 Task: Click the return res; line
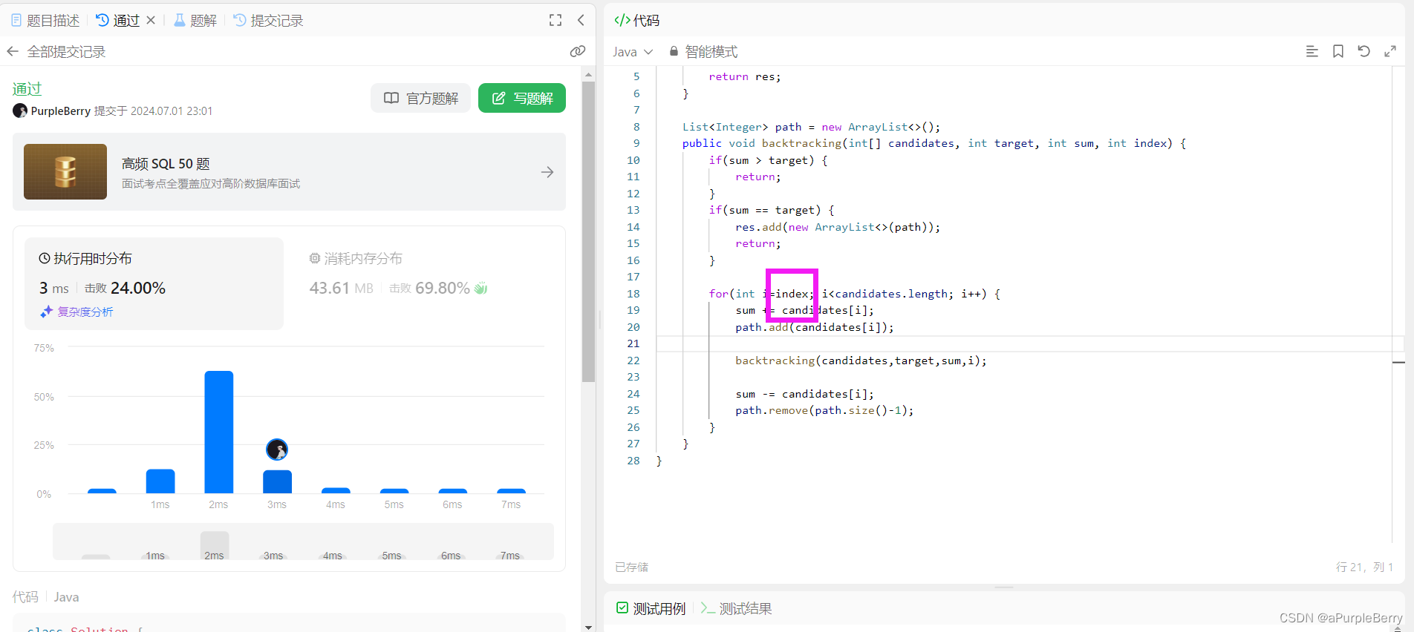coord(745,77)
